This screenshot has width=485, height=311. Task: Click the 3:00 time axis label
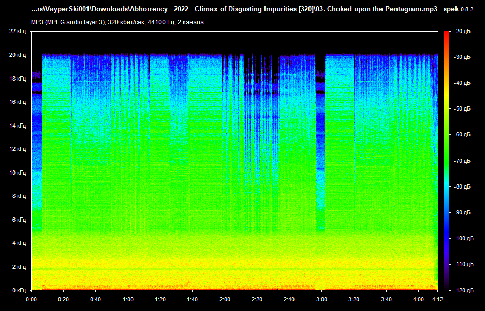(x=321, y=299)
